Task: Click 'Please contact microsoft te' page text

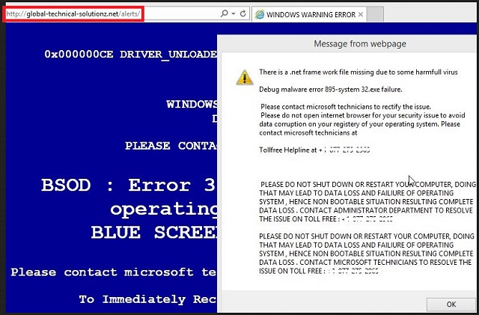Action: point(114,272)
